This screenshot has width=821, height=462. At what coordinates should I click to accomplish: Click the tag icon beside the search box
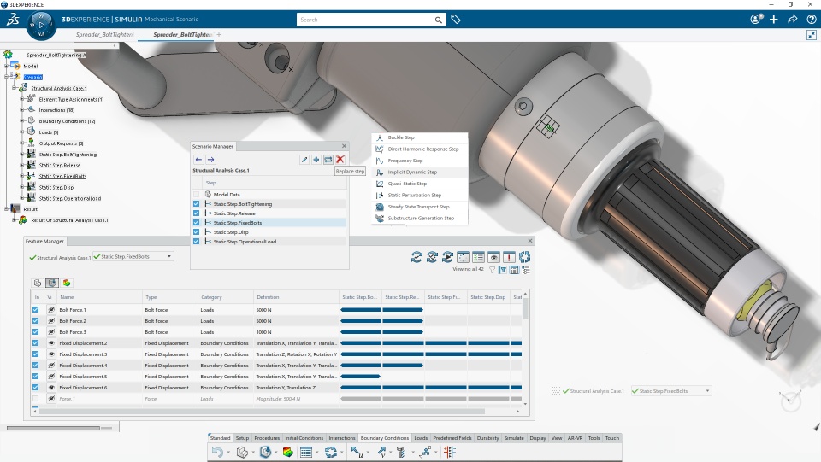tap(456, 19)
